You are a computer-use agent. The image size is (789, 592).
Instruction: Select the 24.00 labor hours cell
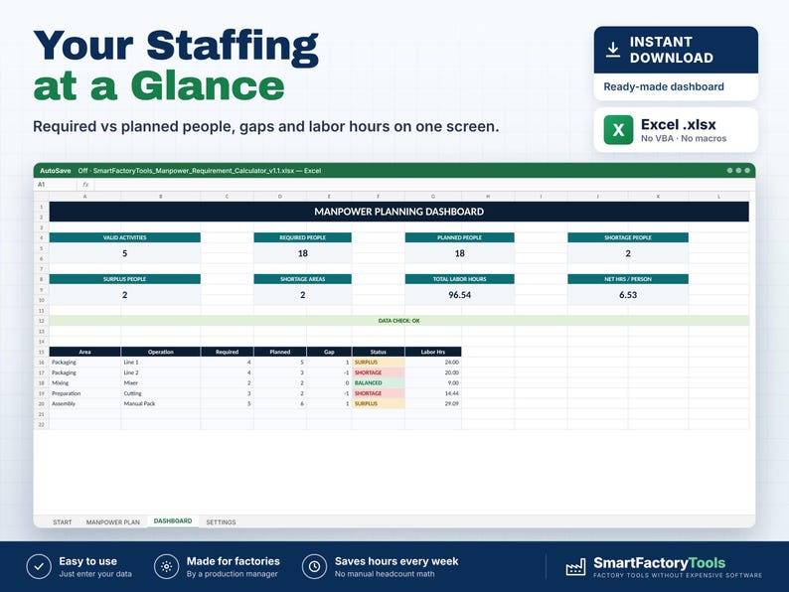click(432, 363)
